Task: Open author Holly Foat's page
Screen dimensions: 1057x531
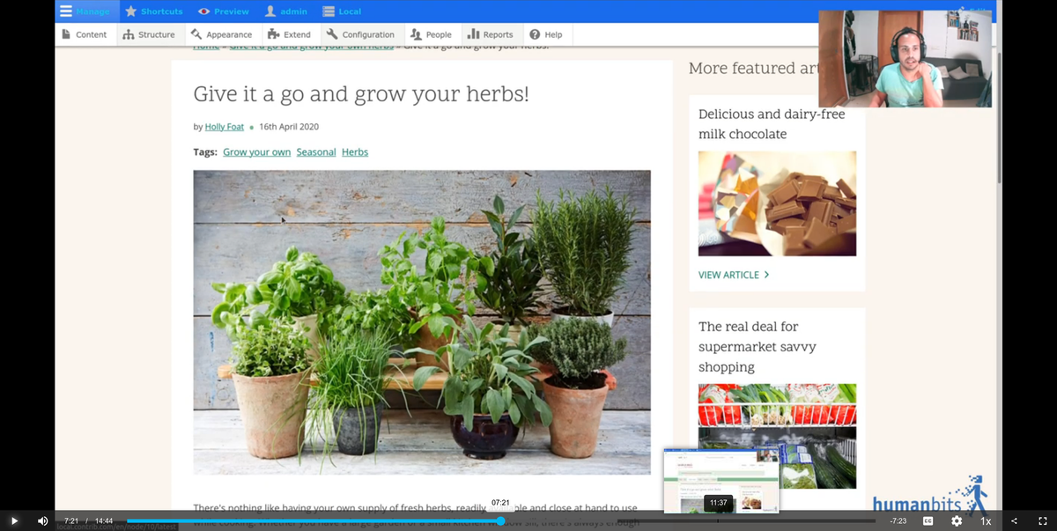Action: (x=225, y=127)
